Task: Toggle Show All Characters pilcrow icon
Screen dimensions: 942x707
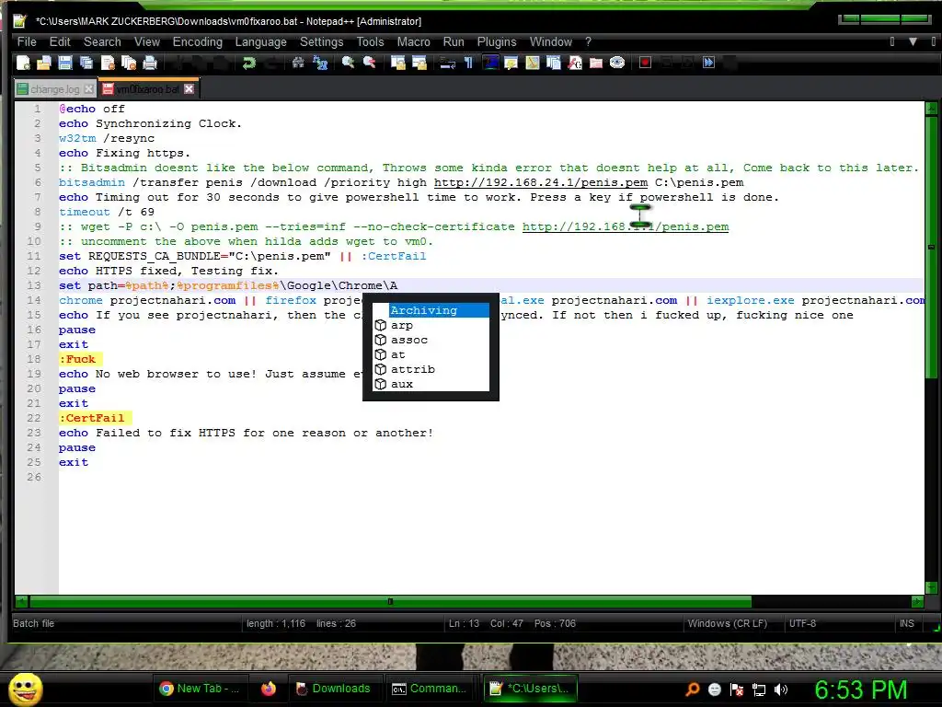Action: tap(468, 63)
